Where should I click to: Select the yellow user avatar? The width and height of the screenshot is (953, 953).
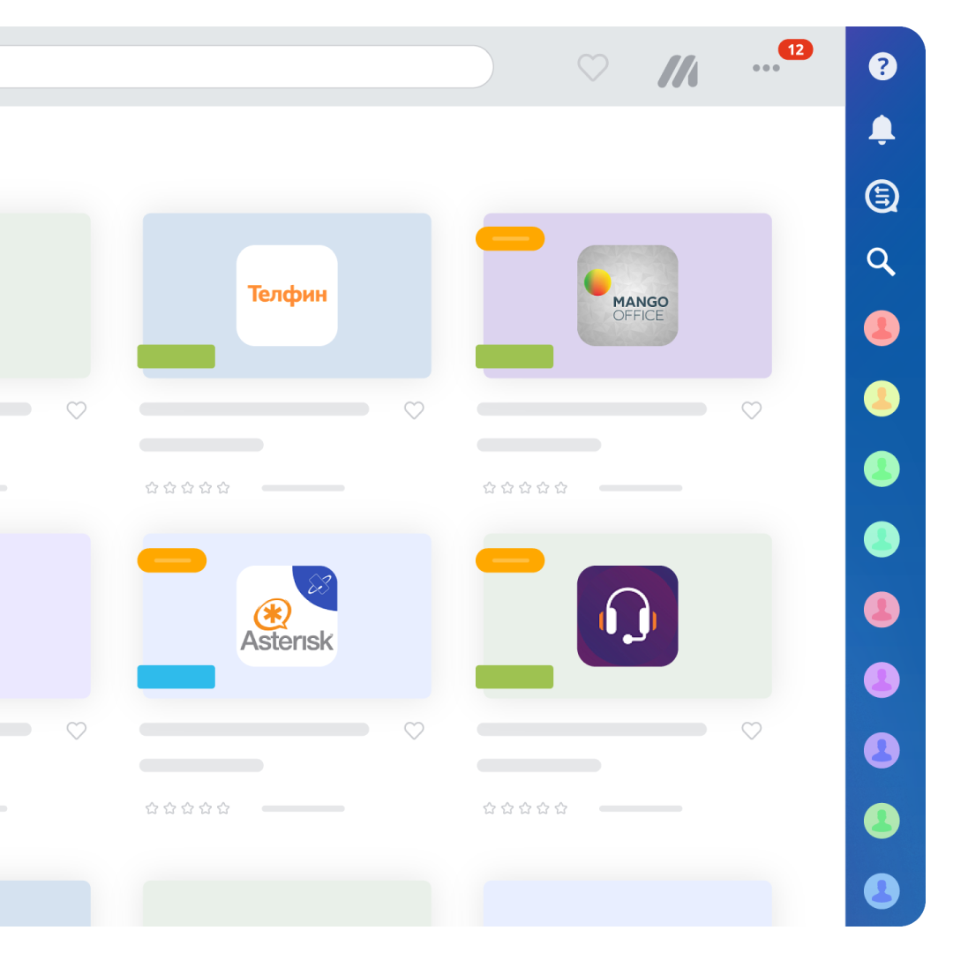tap(882, 399)
